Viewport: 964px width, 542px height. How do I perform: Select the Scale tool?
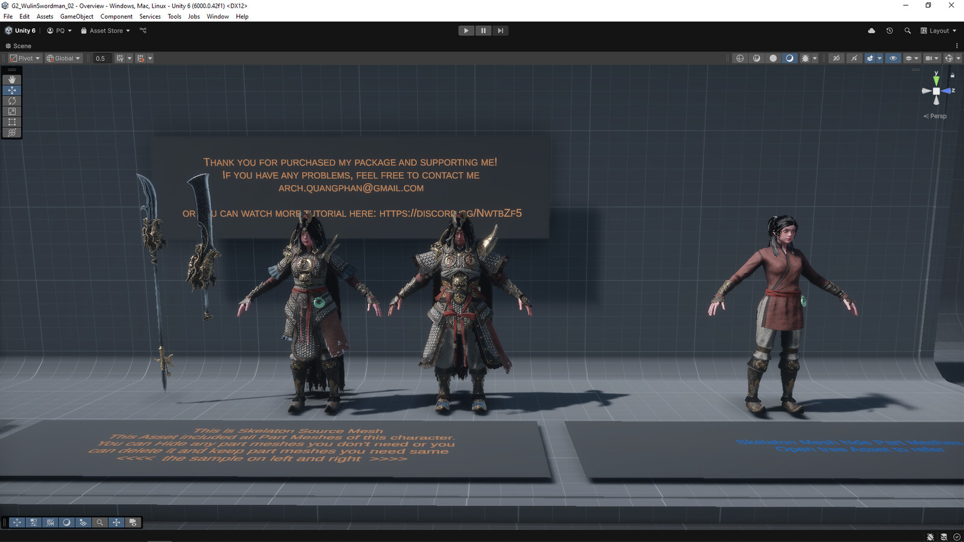[12, 111]
